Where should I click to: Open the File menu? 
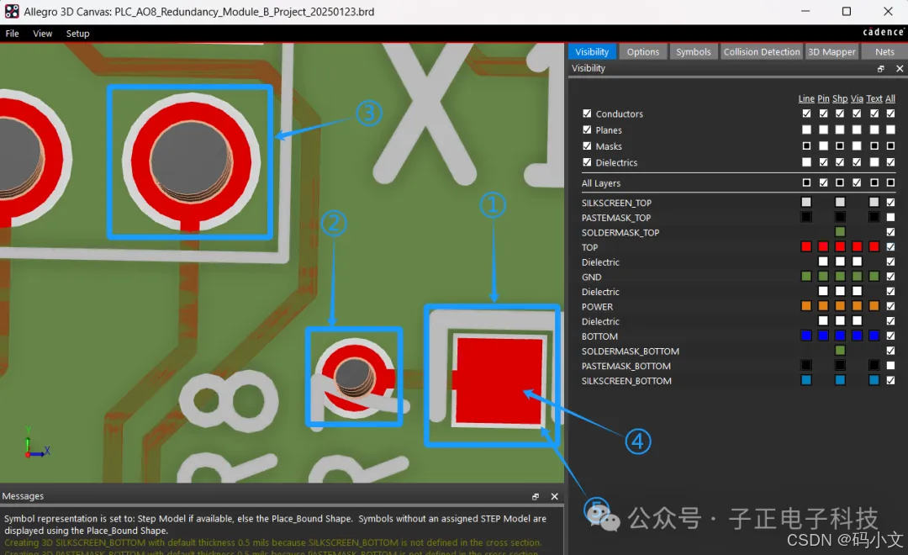click(12, 34)
